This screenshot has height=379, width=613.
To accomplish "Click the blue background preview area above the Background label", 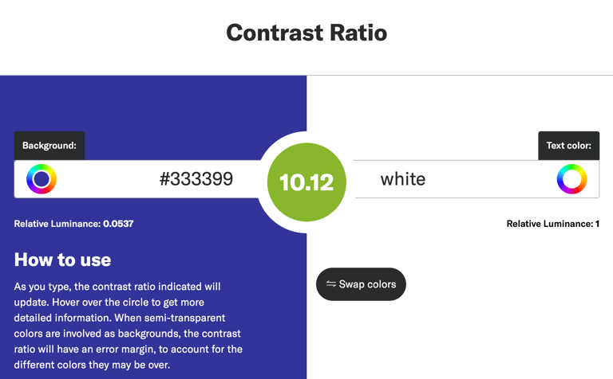I will click(153, 104).
